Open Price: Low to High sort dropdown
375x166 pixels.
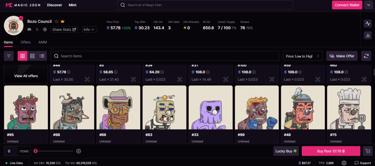(x=302, y=56)
